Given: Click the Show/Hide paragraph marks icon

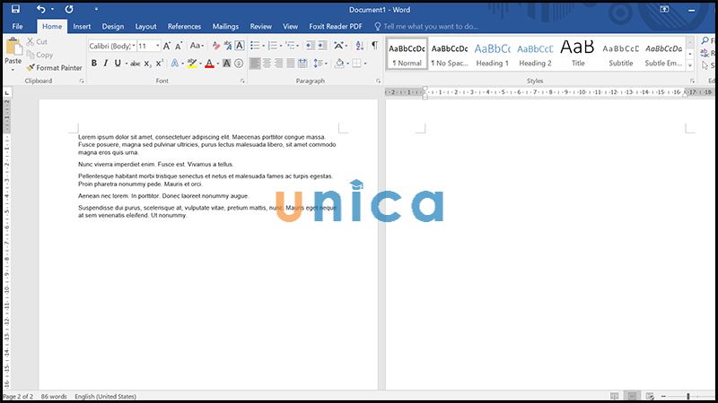Looking at the screenshot, I should coord(374,45).
